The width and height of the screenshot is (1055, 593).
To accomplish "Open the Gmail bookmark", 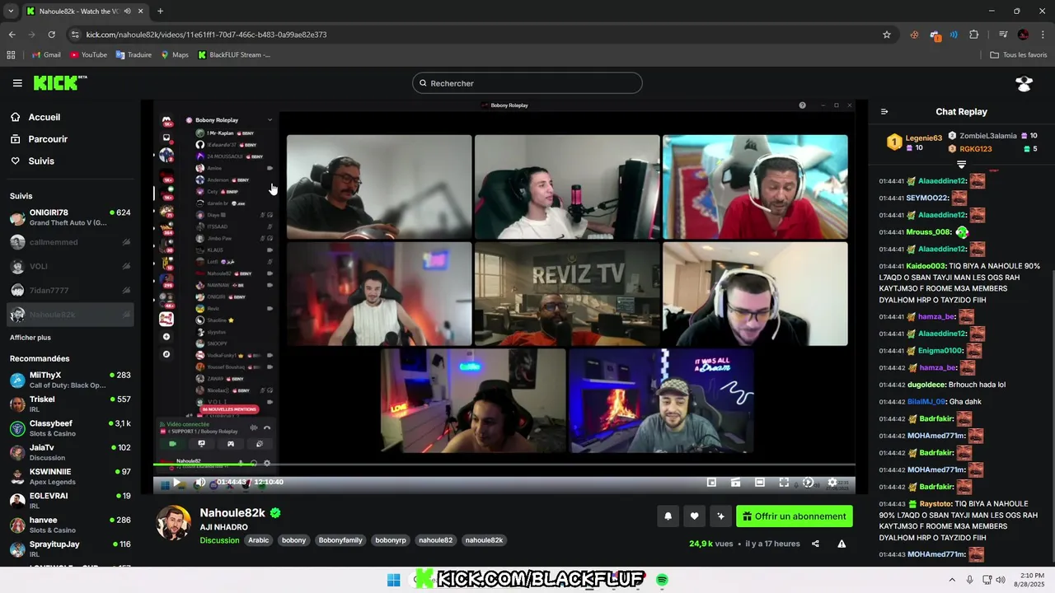I will click(x=46, y=55).
